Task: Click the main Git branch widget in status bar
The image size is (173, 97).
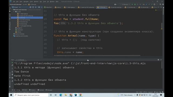Action: 157,92
